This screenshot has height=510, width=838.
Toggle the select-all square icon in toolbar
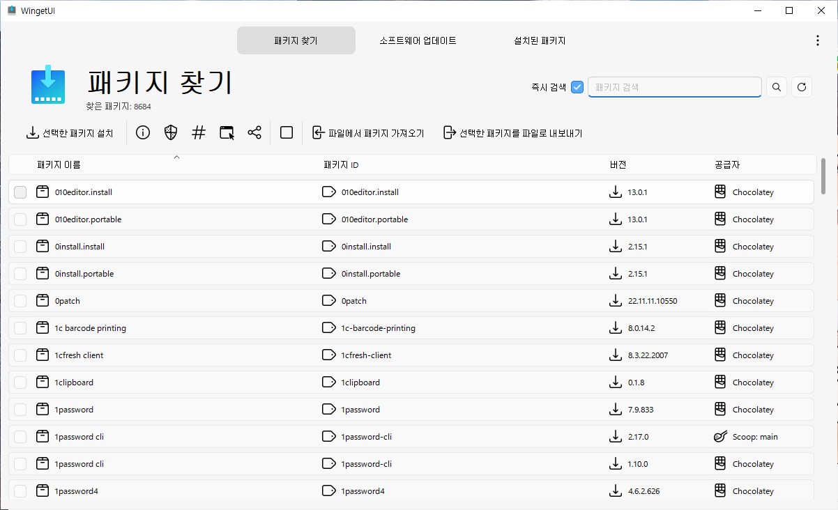point(286,132)
